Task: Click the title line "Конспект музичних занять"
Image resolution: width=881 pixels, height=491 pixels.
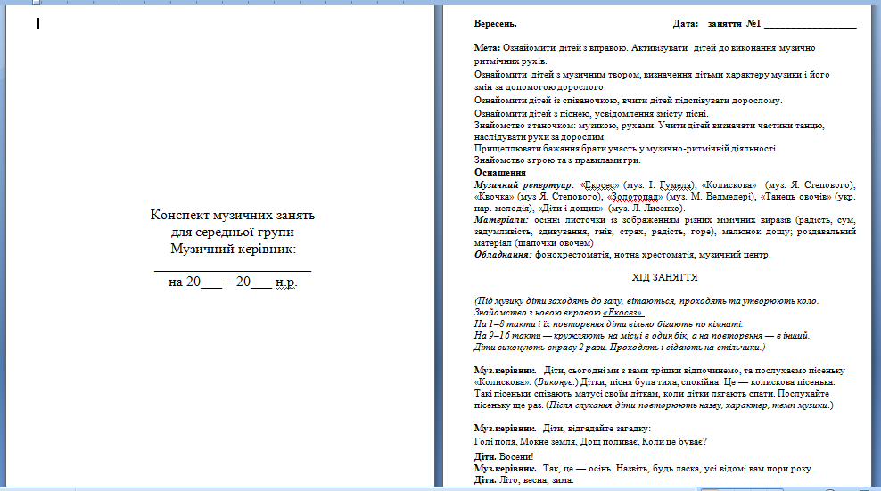Action: [232, 215]
